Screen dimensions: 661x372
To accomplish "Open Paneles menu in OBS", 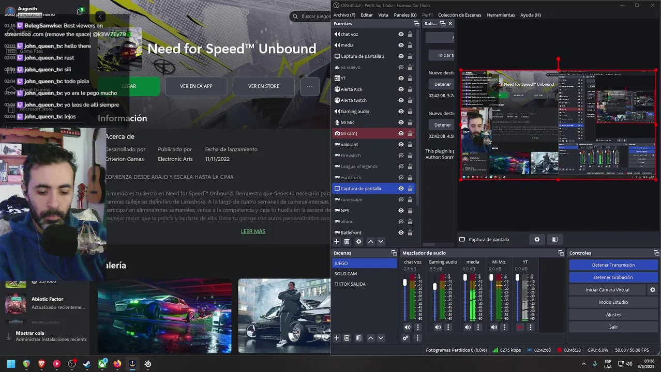I will click(x=405, y=15).
